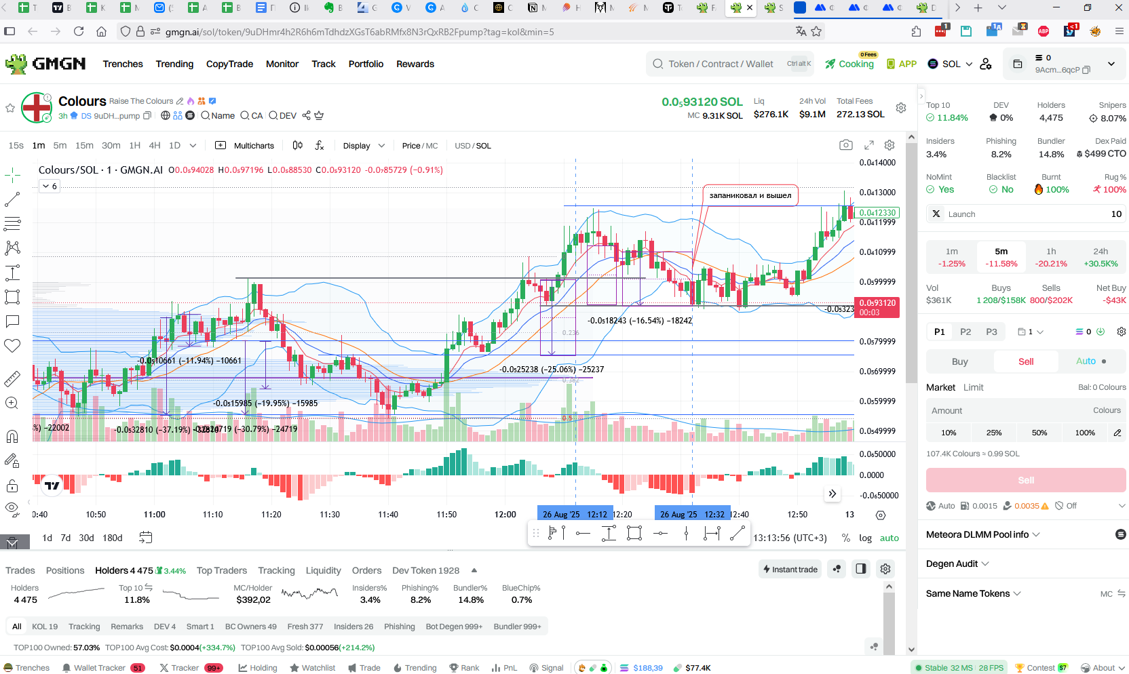Open chart settings gear
Screen dimensions: 1129x674
click(x=889, y=145)
